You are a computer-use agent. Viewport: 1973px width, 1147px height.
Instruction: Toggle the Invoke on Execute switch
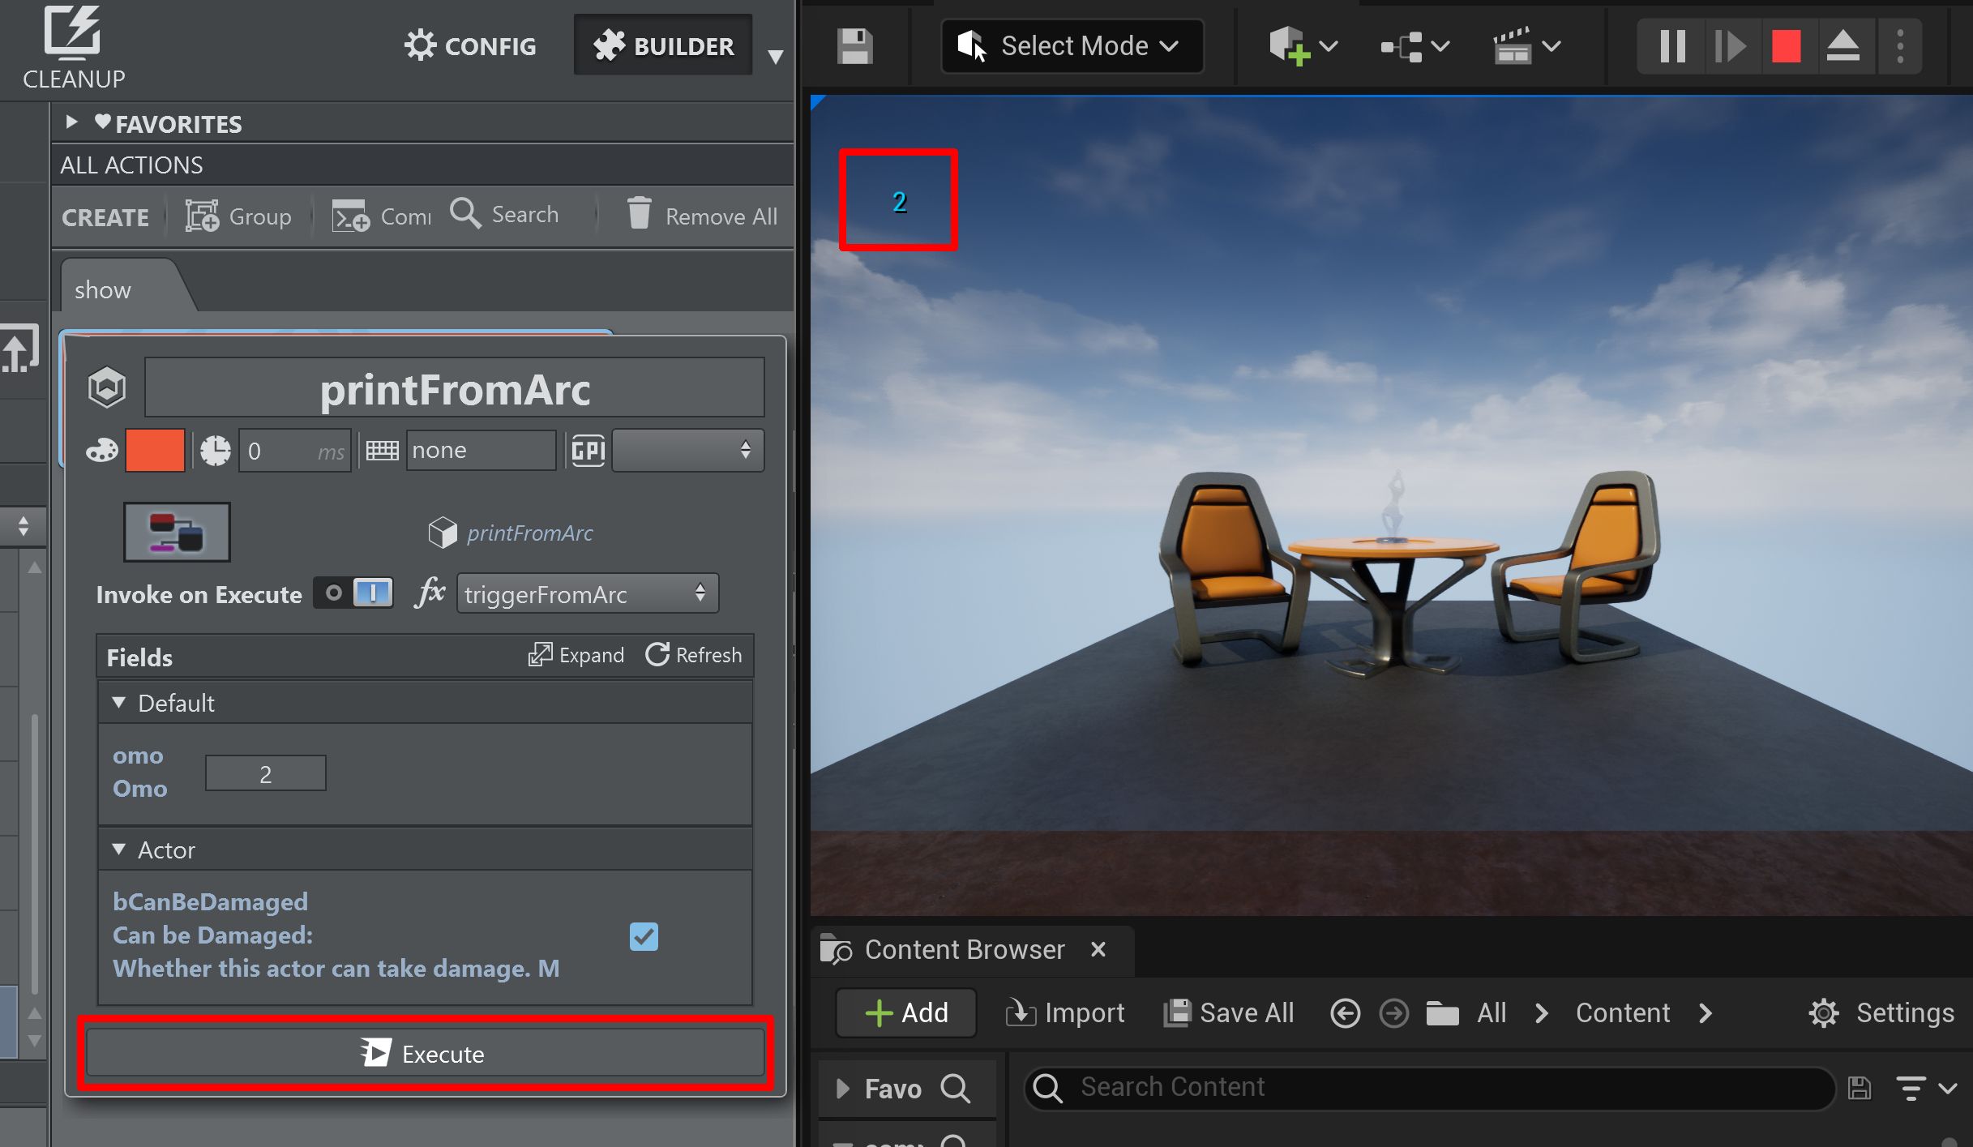[x=353, y=594]
